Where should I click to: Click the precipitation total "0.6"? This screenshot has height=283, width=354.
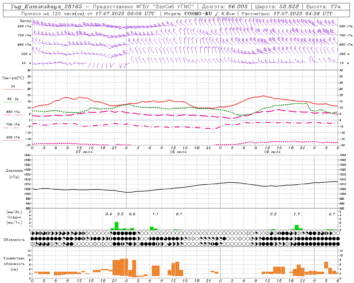[132, 214]
